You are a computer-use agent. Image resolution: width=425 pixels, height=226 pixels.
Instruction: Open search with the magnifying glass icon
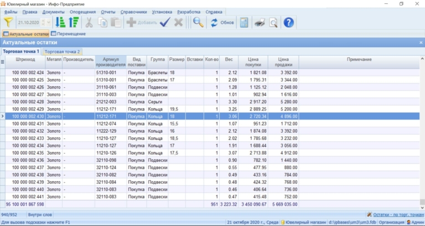tap(198, 23)
